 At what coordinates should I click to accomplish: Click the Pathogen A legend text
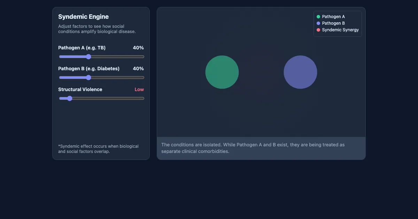click(333, 17)
